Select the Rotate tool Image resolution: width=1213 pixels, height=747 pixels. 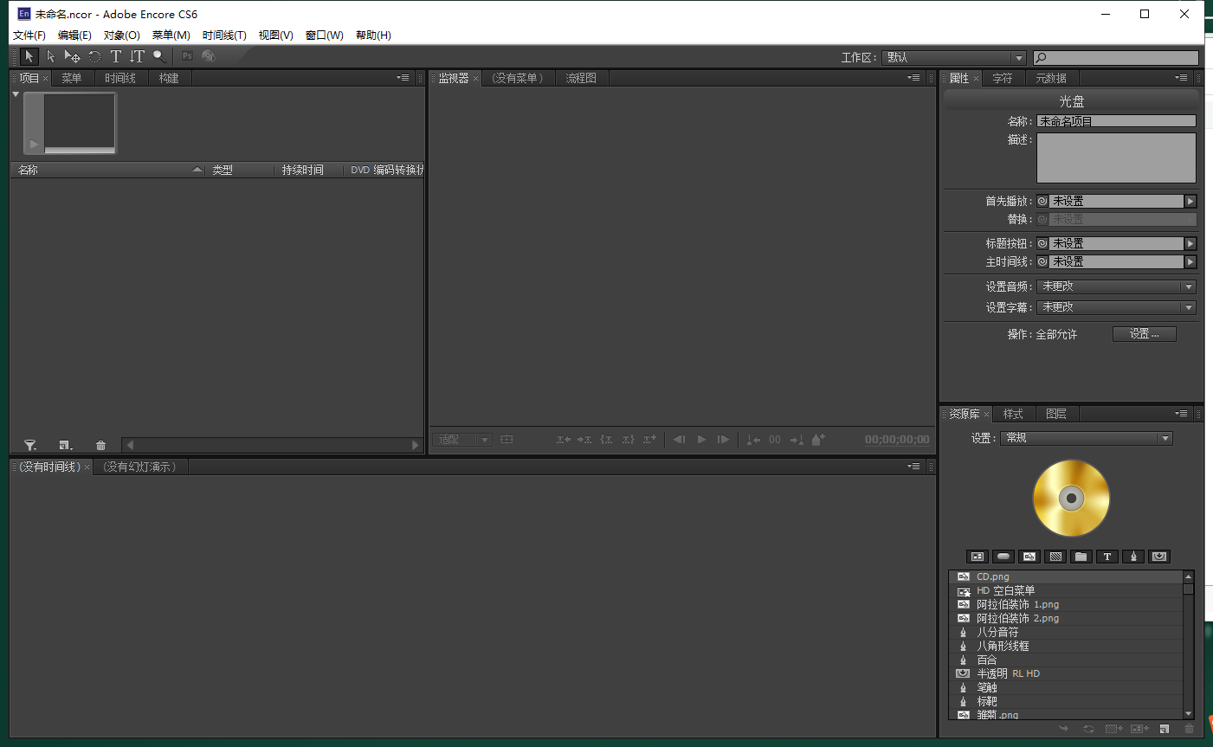coord(94,56)
